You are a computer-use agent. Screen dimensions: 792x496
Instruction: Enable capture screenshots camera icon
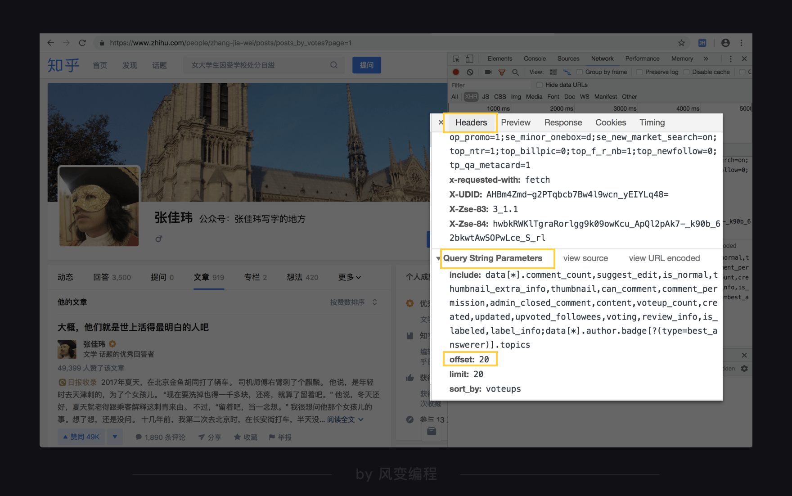(x=488, y=72)
